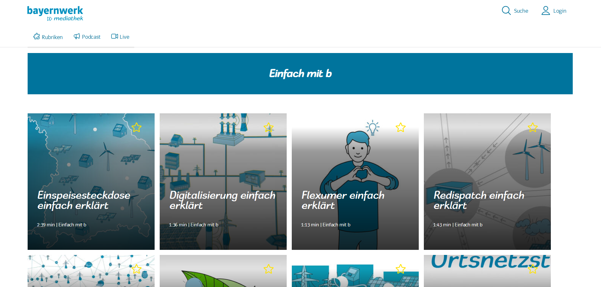Viewport: 601px width, 287px height.
Task: Open the Digitalisierung einfach erklärt thumbnail
Action: 223,182
